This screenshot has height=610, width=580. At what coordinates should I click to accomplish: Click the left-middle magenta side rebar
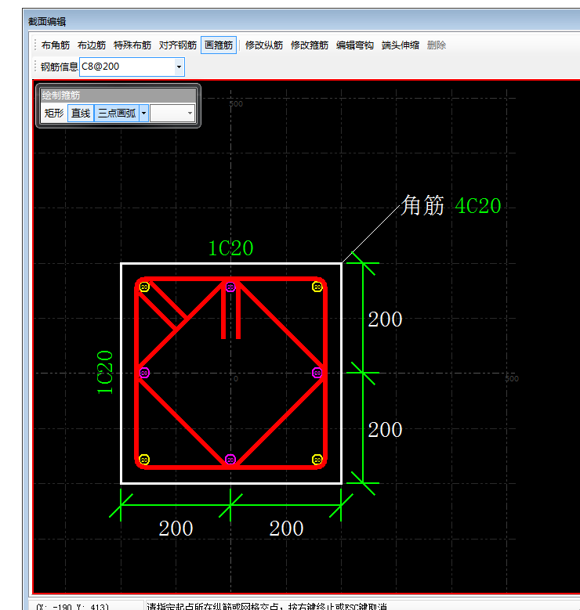(x=144, y=373)
